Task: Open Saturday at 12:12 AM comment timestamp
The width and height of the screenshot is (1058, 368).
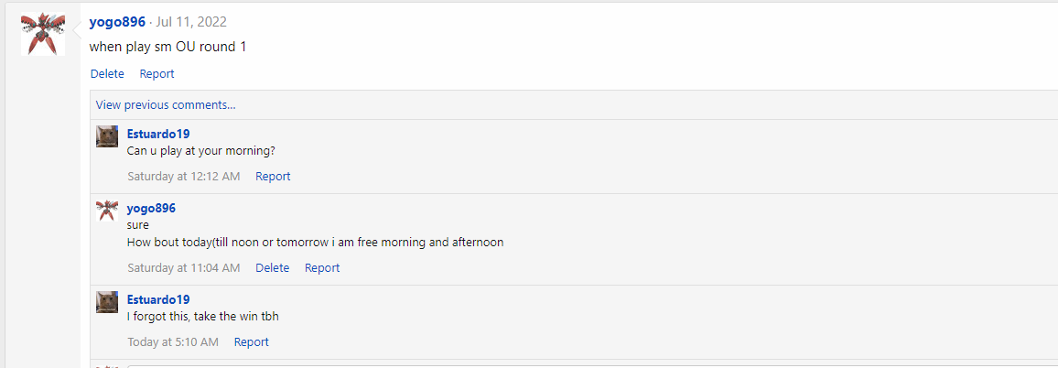Action: point(183,177)
